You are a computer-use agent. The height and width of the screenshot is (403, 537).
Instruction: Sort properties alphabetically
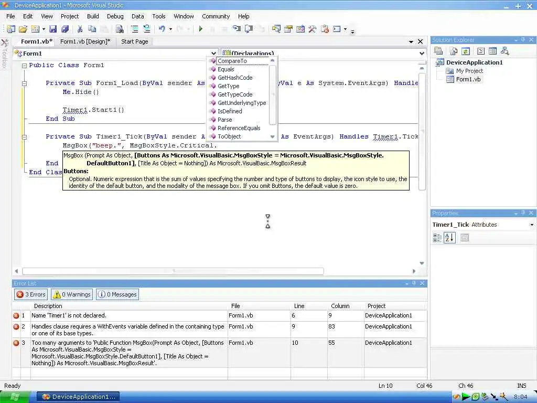coord(449,238)
